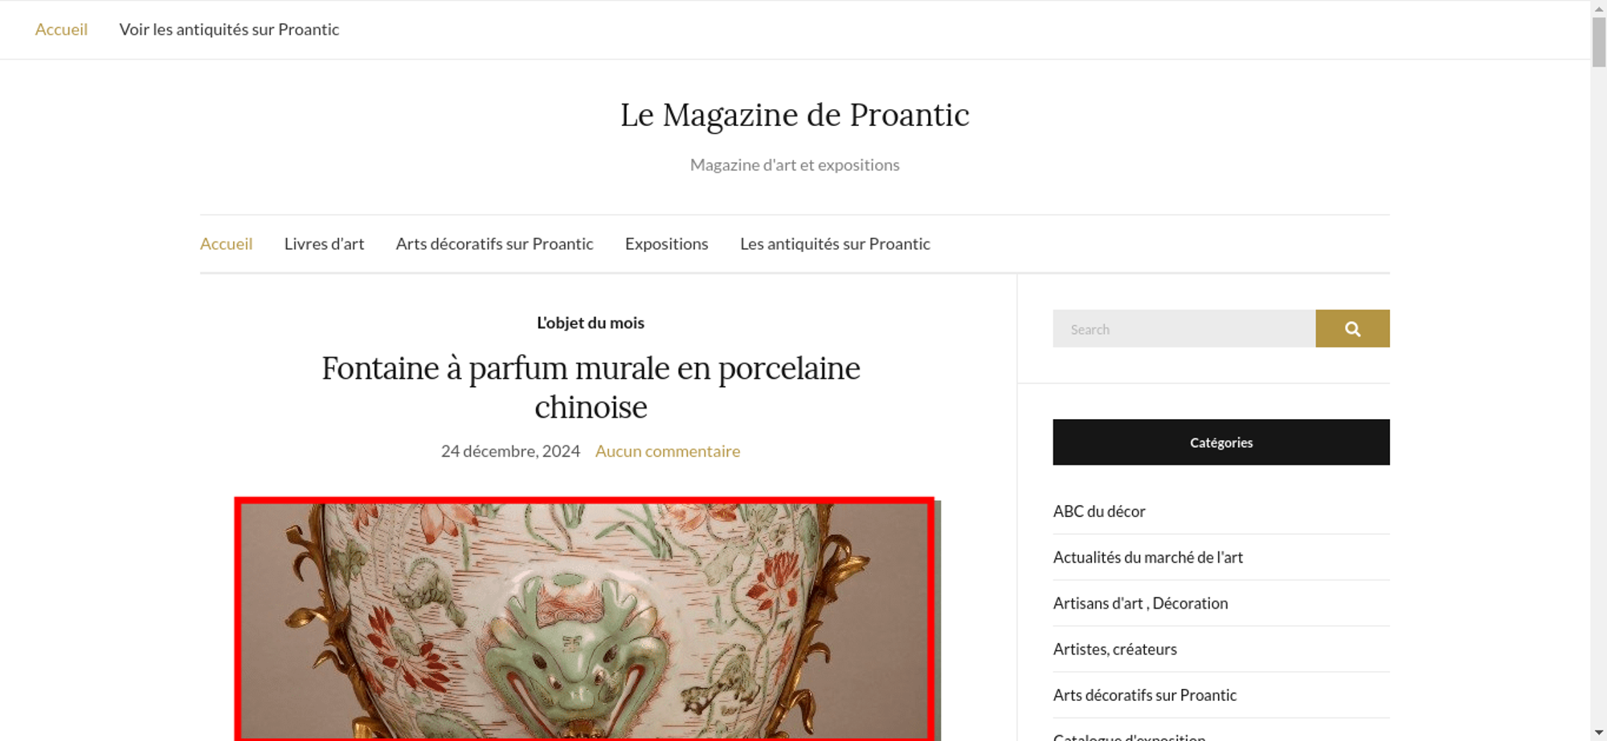Image resolution: width=1607 pixels, height=741 pixels.
Task: Select the Artistes, créateurs category
Action: point(1114,649)
